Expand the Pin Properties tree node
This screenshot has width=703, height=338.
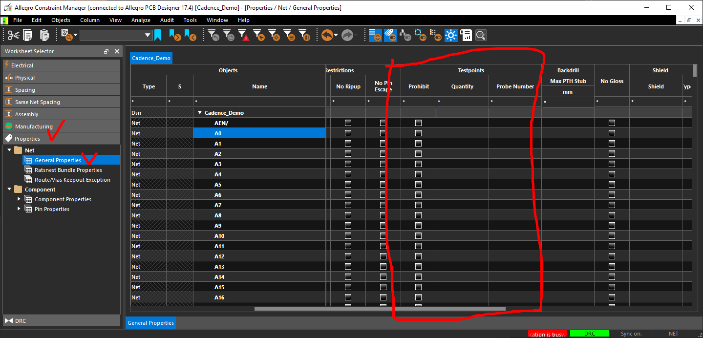(x=19, y=209)
